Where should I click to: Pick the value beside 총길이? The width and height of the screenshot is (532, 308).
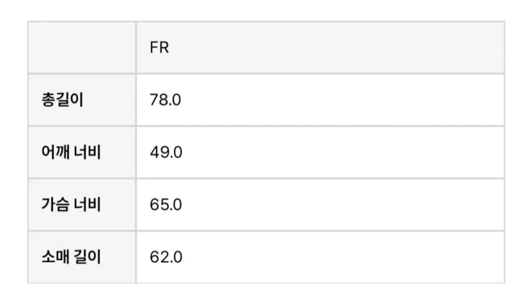click(165, 100)
